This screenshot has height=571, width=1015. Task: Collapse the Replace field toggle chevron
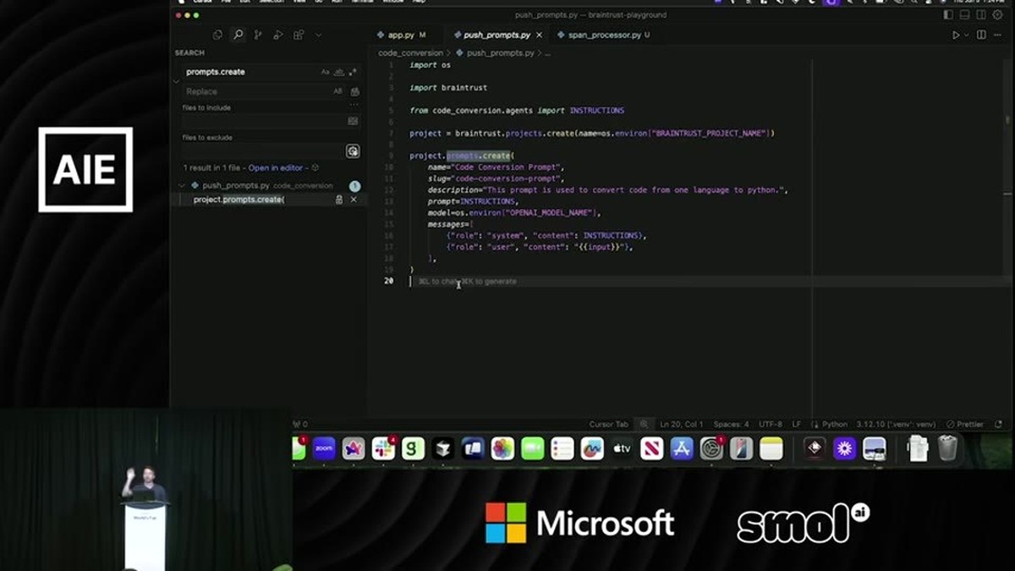click(177, 81)
